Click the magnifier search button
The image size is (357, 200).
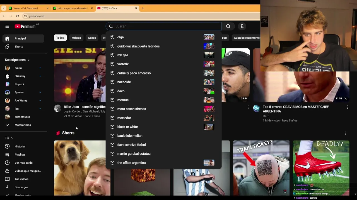228,26
